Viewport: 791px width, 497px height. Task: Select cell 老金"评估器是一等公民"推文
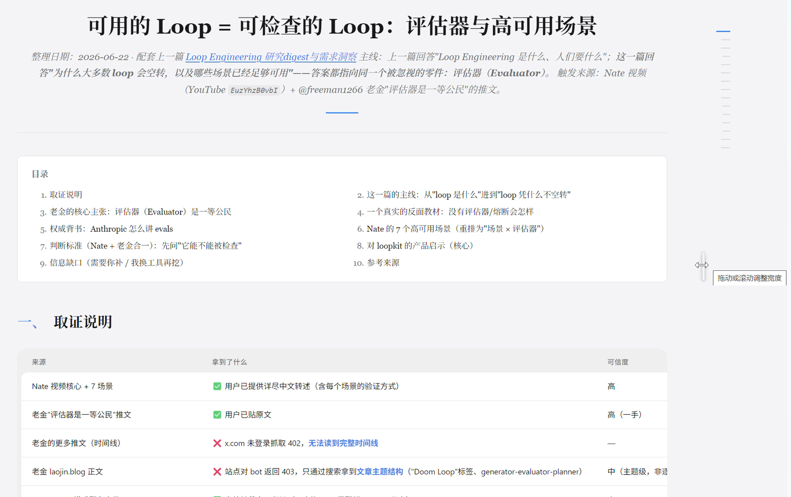[x=81, y=415]
